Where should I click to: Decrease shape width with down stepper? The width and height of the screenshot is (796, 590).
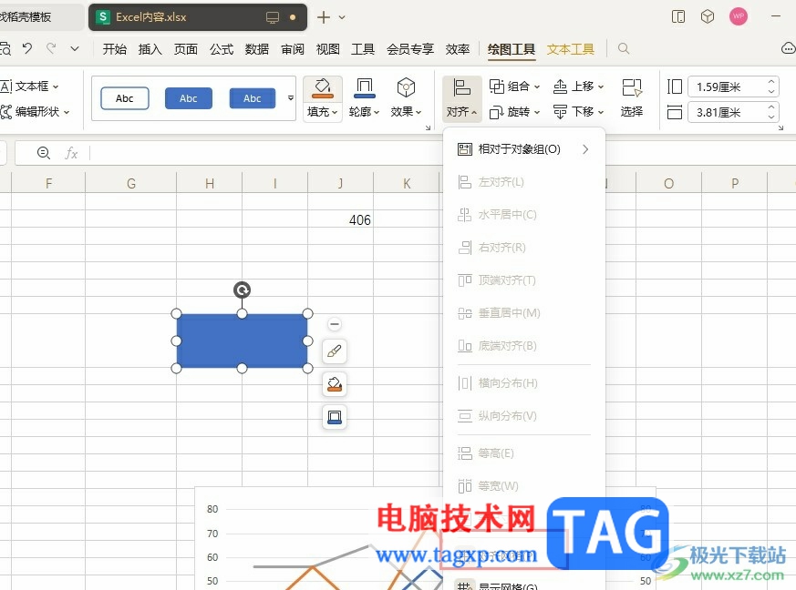(x=771, y=117)
